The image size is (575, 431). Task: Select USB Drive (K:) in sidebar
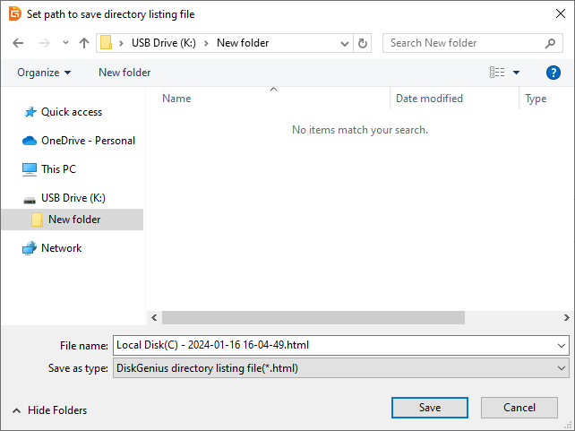click(79, 198)
